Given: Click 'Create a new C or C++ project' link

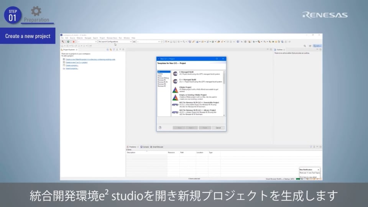Looking at the screenshot, I should (77, 62).
